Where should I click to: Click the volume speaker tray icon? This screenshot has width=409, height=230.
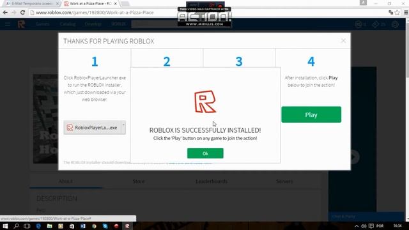[364, 226]
